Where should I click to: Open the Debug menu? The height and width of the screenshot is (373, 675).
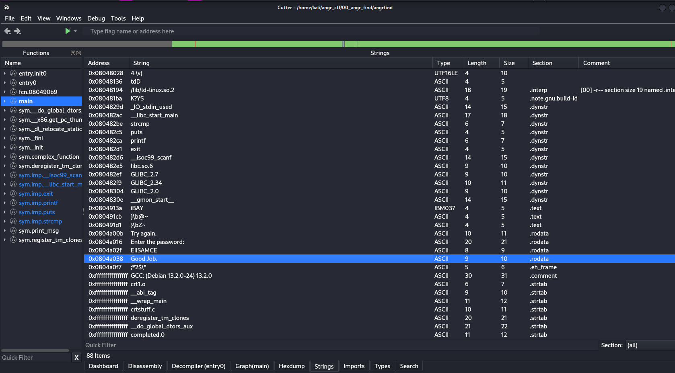pos(96,18)
